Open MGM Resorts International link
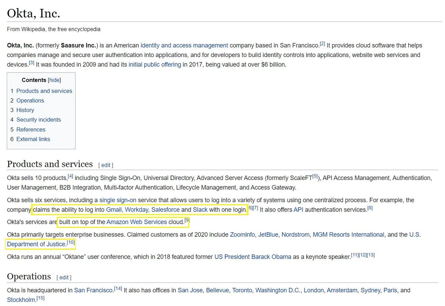The height and width of the screenshot is (306, 445). (x=348, y=235)
